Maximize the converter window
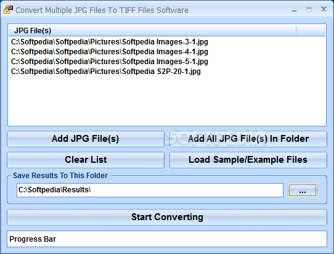The image size is (334, 254). [x=309, y=10]
